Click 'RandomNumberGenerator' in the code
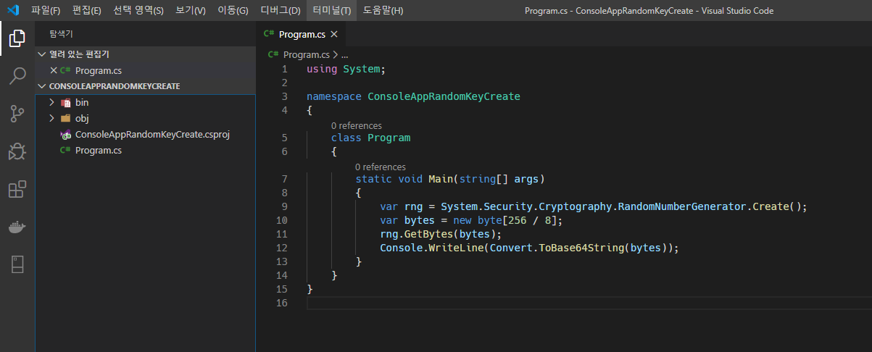Image resolution: width=872 pixels, height=352 pixels. point(683,206)
